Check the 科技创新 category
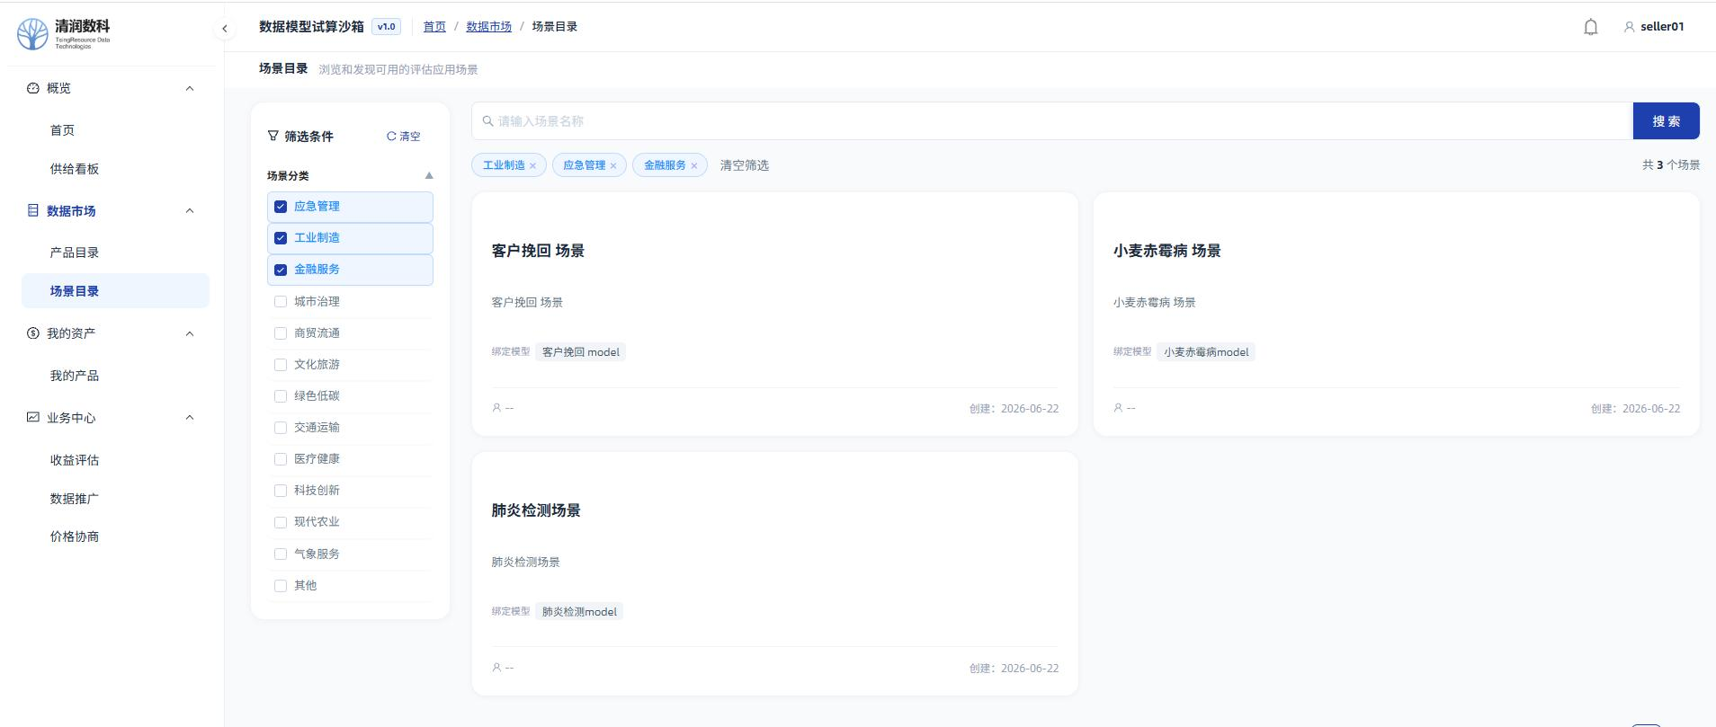Viewport: 1716px width, 727px height. pyautogui.click(x=281, y=491)
